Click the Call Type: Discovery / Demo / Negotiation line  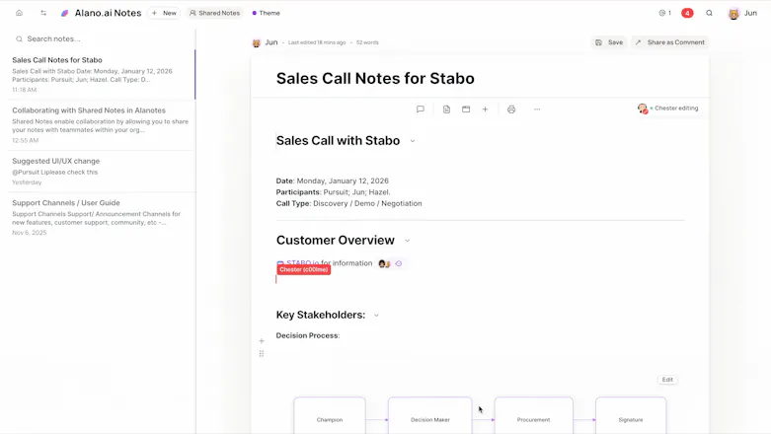[x=349, y=203]
